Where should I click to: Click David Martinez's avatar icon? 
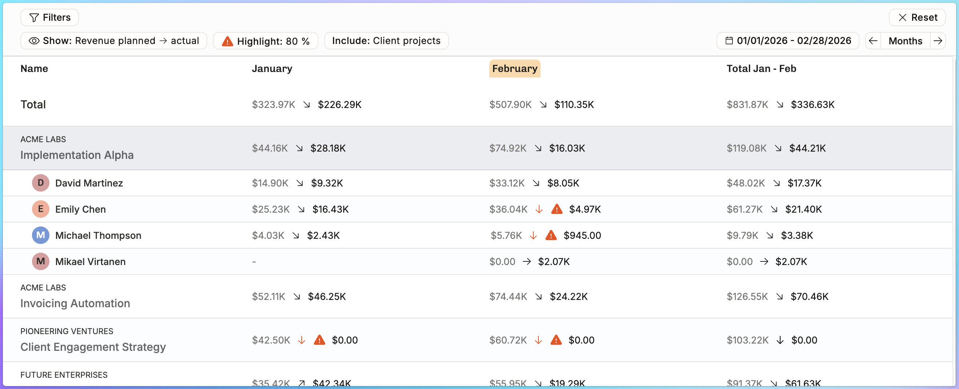(x=41, y=183)
